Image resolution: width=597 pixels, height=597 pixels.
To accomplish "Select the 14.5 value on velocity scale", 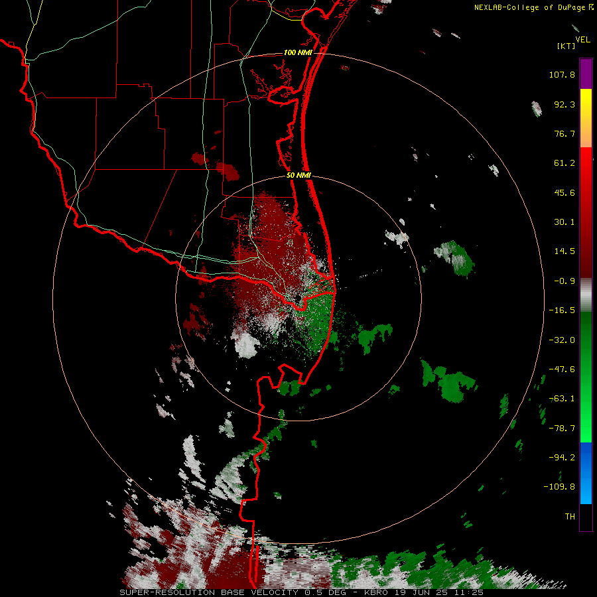I will (564, 251).
